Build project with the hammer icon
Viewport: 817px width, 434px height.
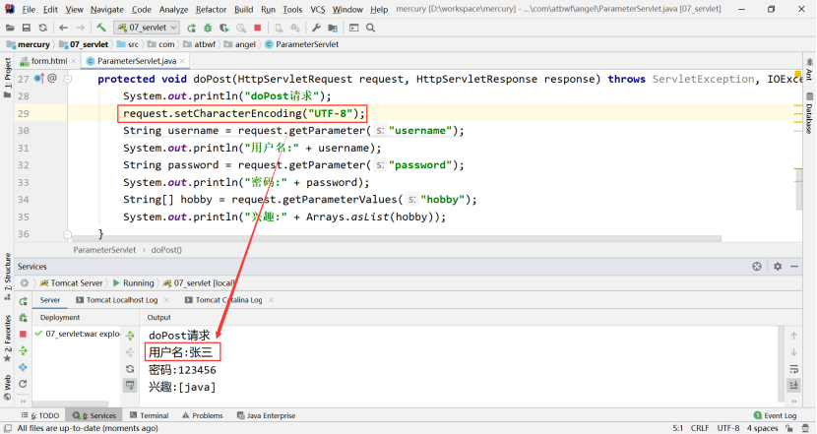point(101,28)
